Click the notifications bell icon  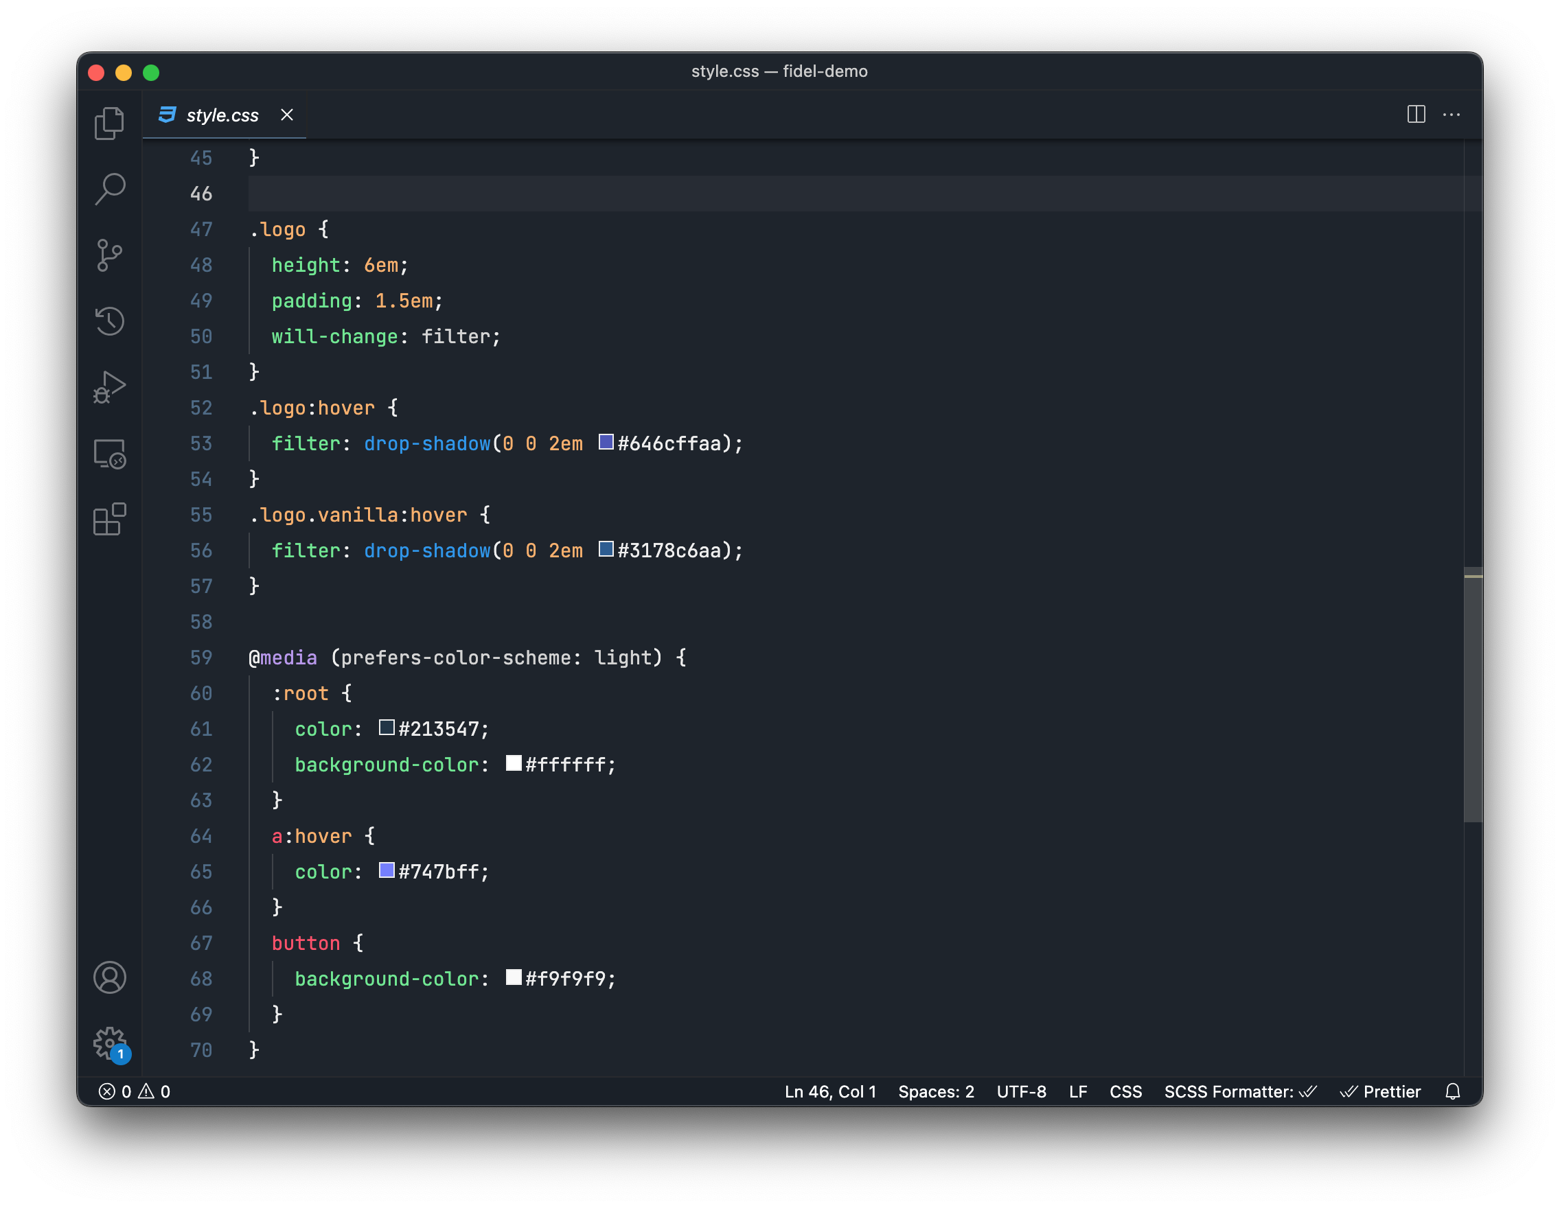pyautogui.click(x=1452, y=1091)
